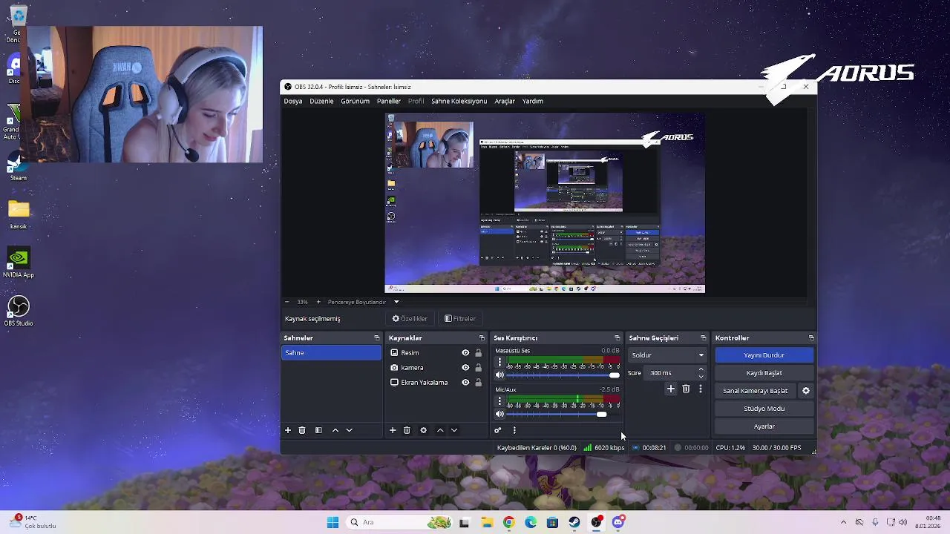Open Ayarlar settings button
The height and width of the screenshot is (534, 950).
pos(764,426)
